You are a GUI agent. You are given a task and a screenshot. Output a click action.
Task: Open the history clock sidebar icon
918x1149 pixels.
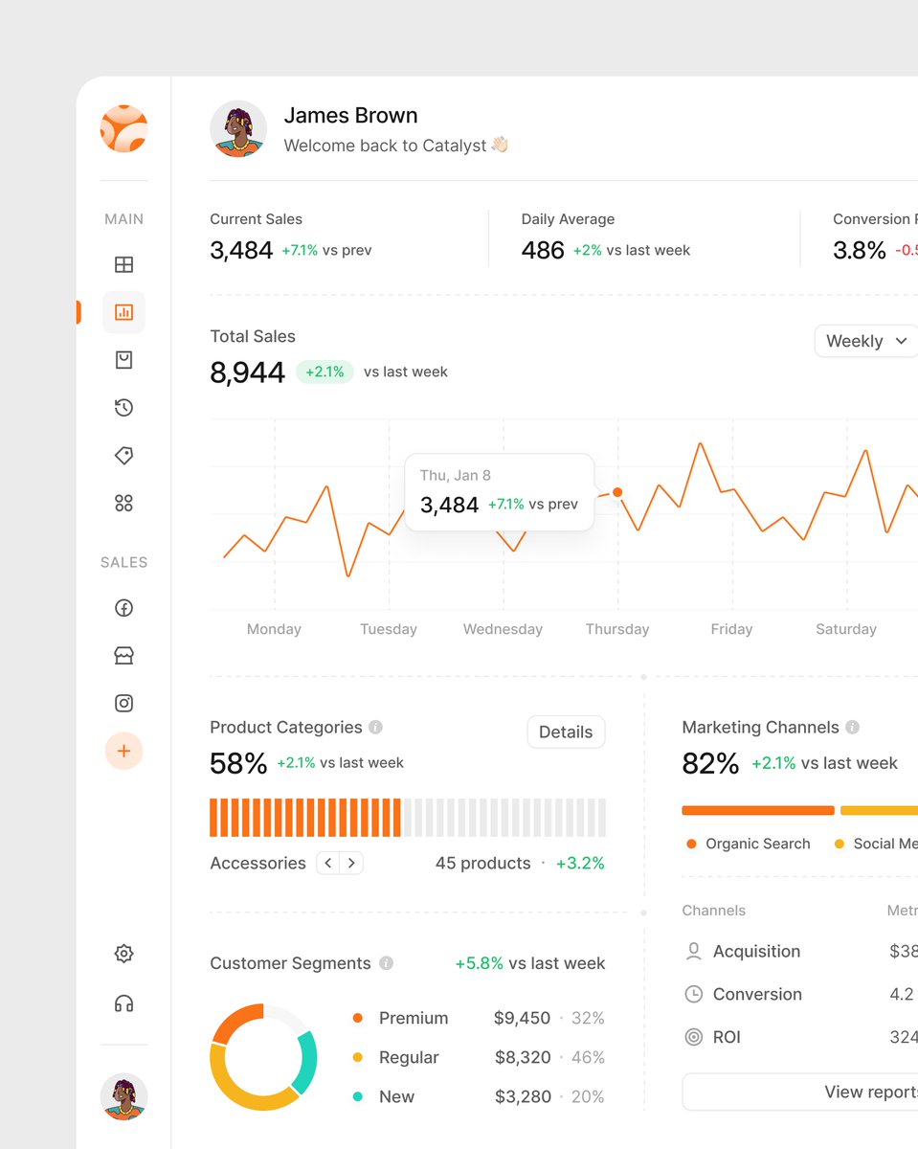click(123, 408)
